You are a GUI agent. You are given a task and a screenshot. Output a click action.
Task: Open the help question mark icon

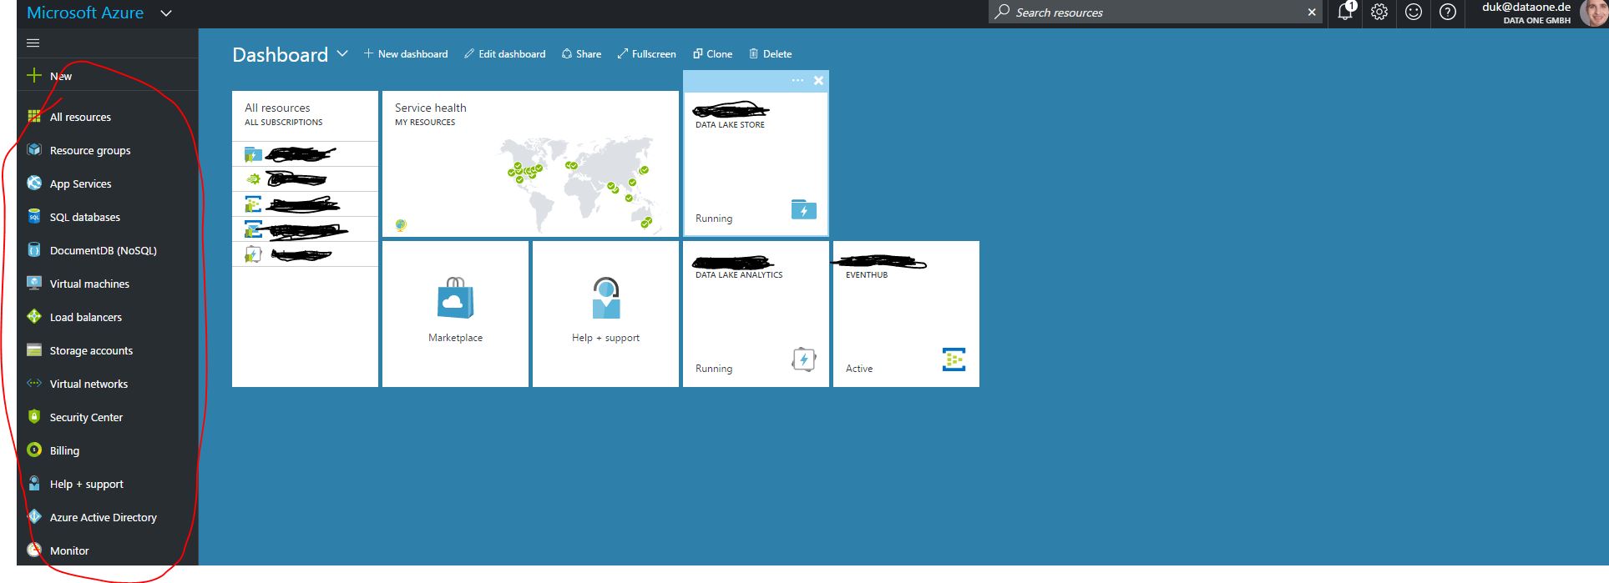pos(1448,13)
